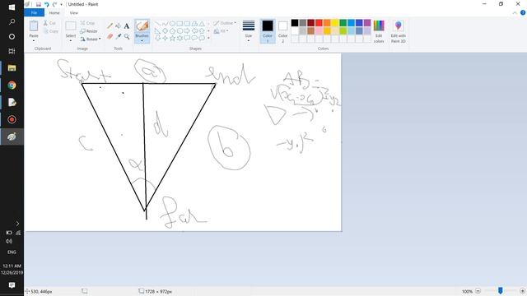527x296 pixels.
Task: Open File Explorer from taskbar
Action: (12, 68)
